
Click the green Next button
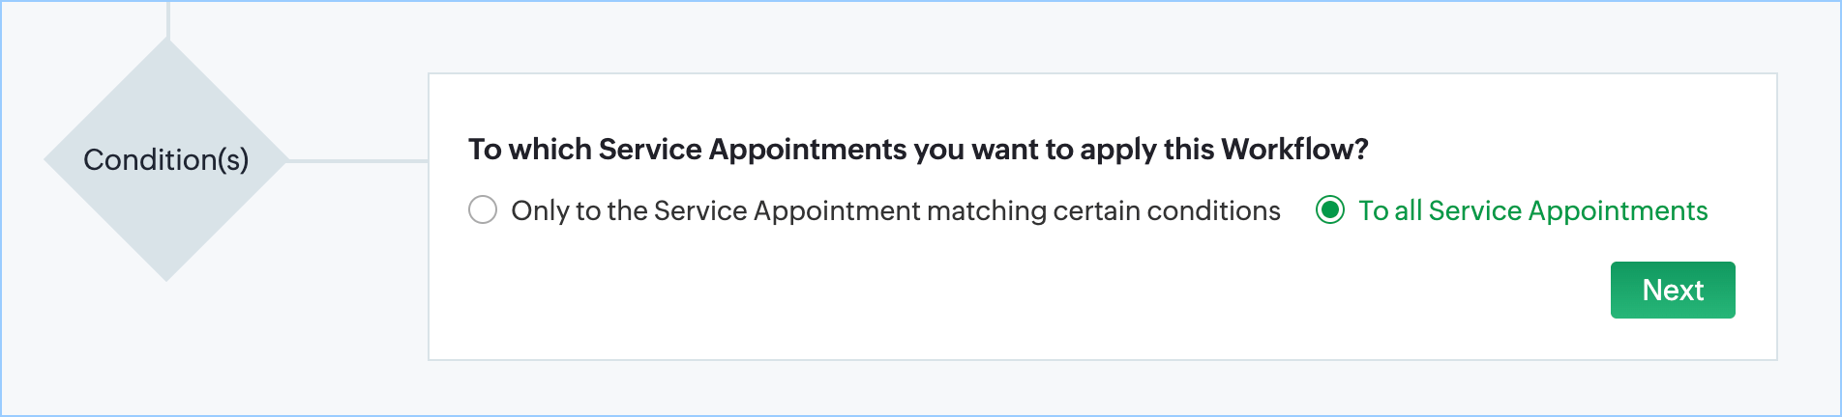point(1672,290)
